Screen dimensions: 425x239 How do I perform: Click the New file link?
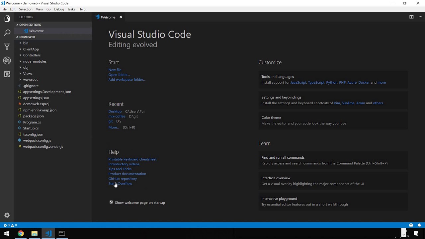click(x=115, y=70)
